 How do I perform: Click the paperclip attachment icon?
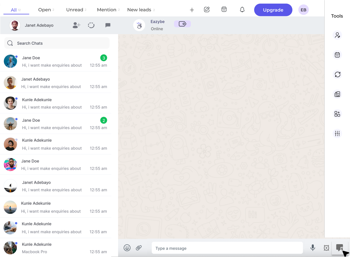pyautogui.click(x=139, y=248)
